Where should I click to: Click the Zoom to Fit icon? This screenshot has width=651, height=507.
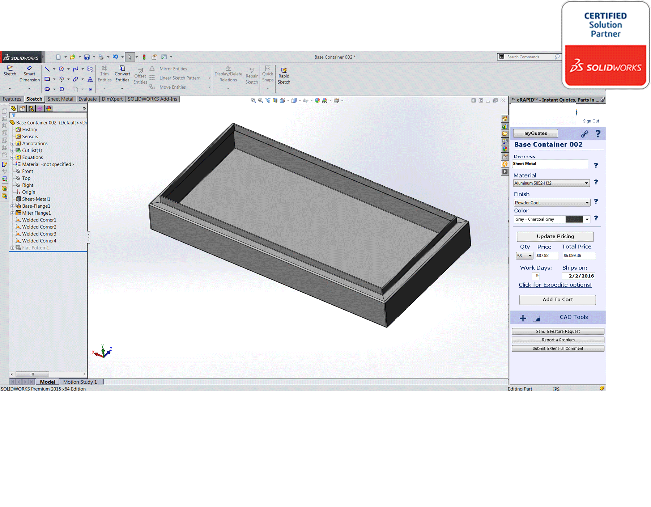[x=253, y=100]
